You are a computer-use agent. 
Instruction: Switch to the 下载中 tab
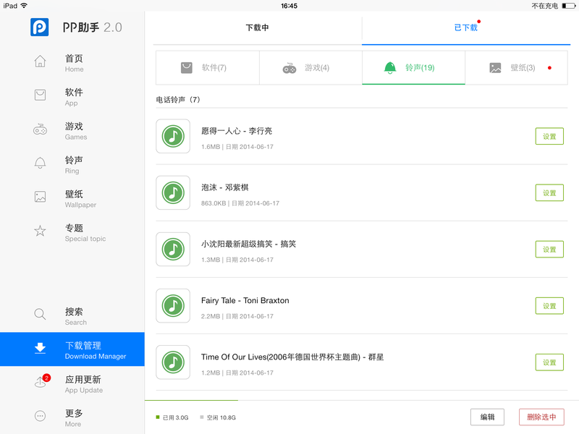tap(258, 27)
